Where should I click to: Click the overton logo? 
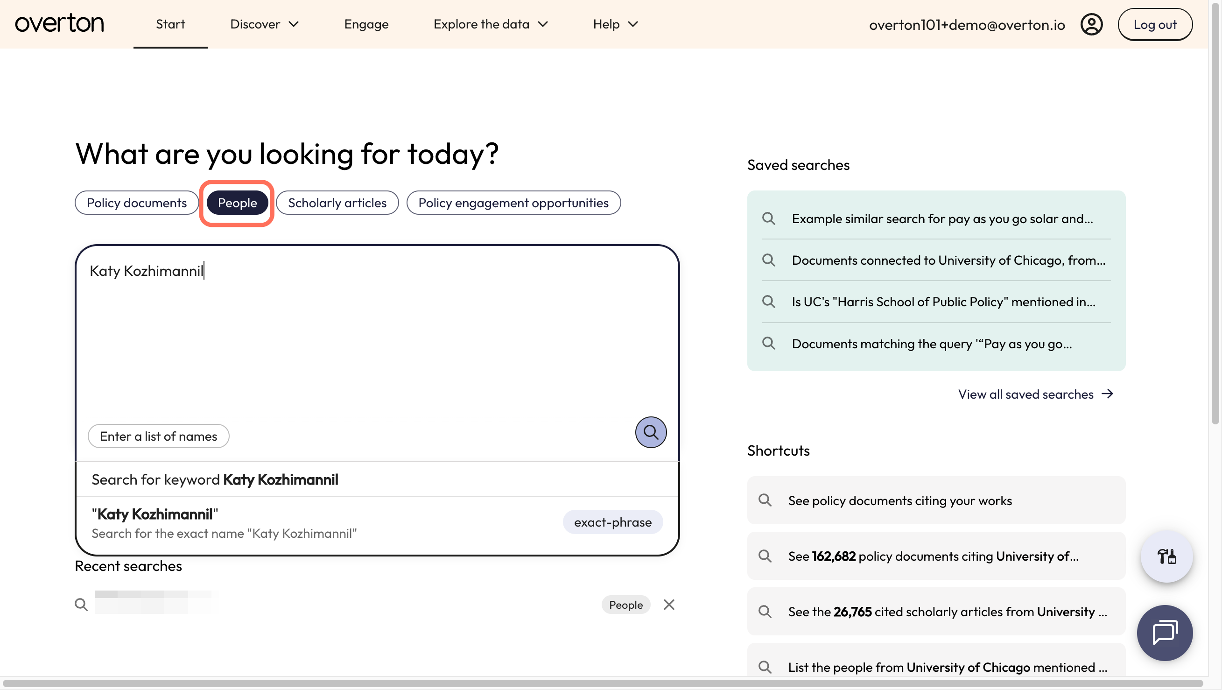[x=59, y=24]
